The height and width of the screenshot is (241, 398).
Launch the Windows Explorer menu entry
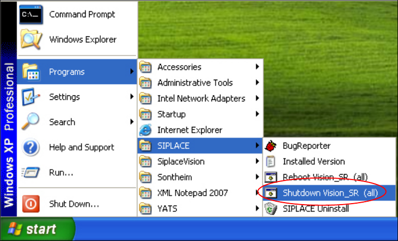coord(77,39)
